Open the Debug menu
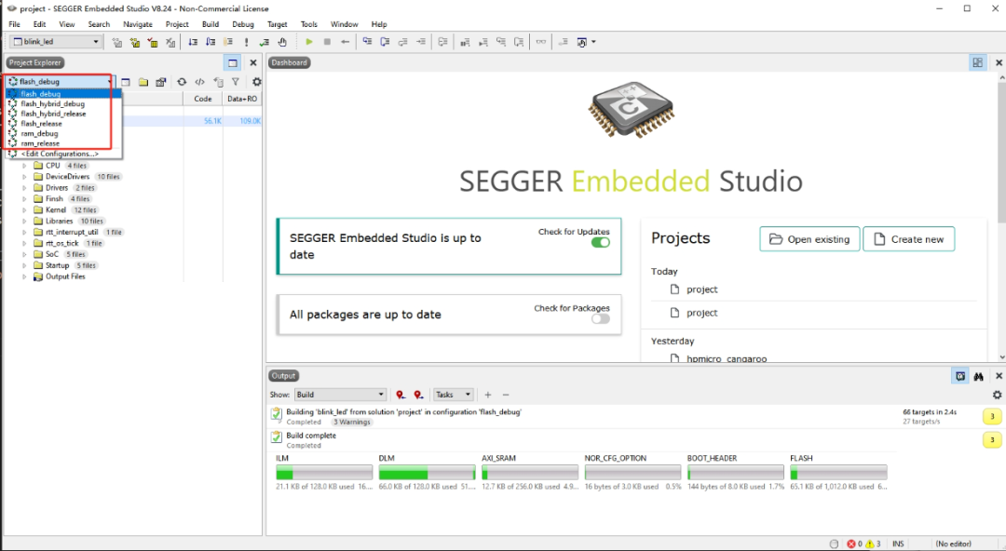Screen dimensions: 1006x551 click(243, 24)
